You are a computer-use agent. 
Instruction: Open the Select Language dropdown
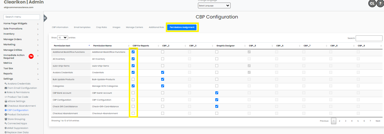click(x=214, y=5)
